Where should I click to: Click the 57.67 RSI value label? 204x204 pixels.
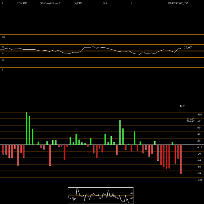(188, 47)
